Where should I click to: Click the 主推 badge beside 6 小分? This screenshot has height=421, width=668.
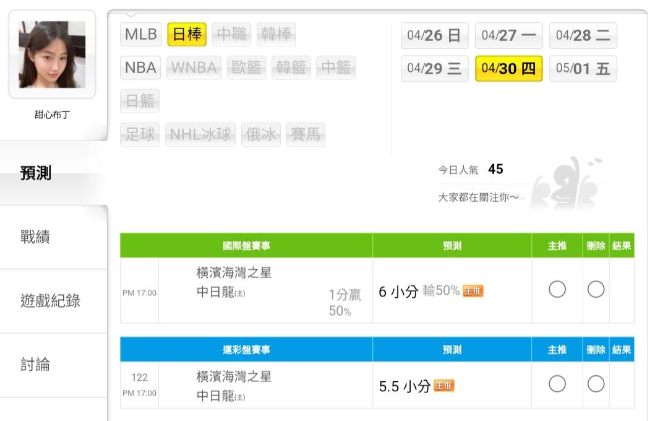coord(473,291)
